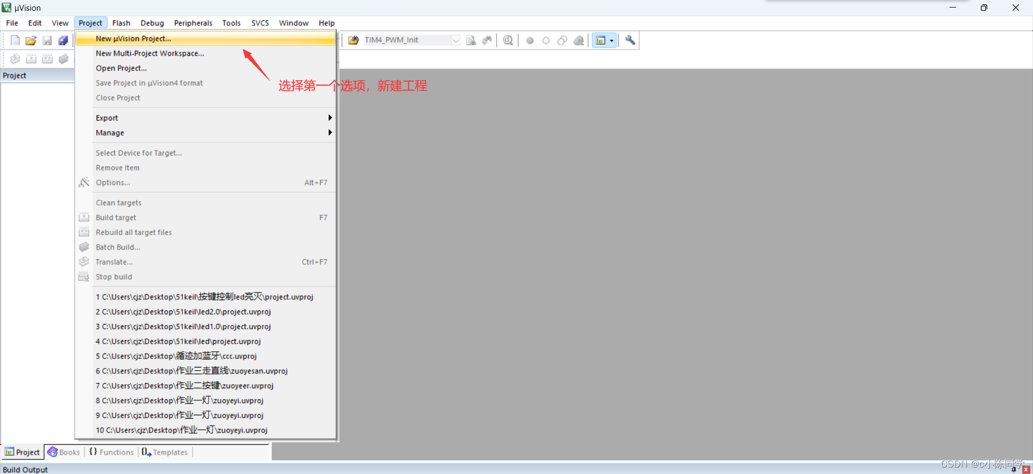Open dropdown arrow beside Window layout icon
1033x474 pixels.
pyautogui.click(x=612, y=40)
